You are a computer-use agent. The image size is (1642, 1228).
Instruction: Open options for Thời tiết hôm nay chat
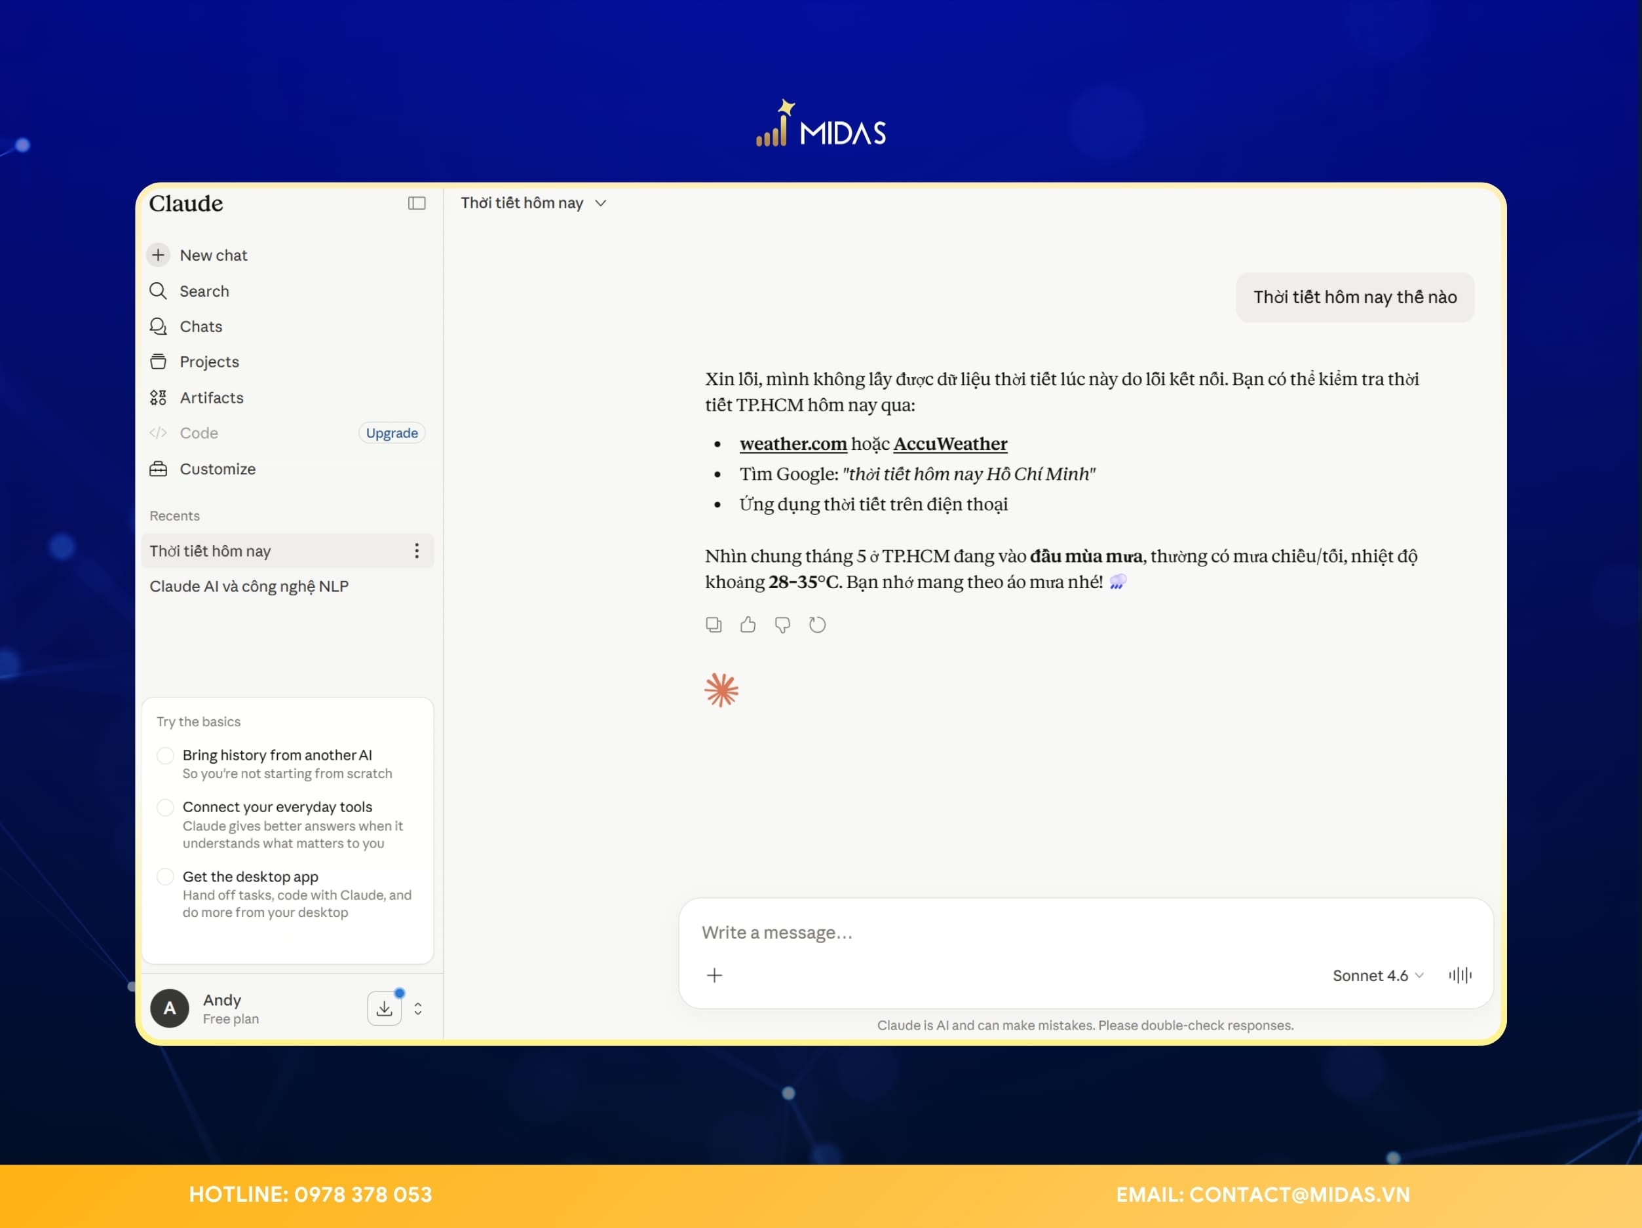point(417,551)
